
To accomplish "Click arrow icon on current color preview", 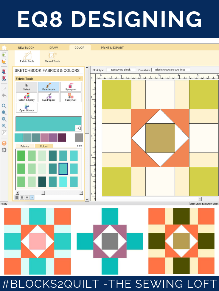I will click(x=78, y=128).
